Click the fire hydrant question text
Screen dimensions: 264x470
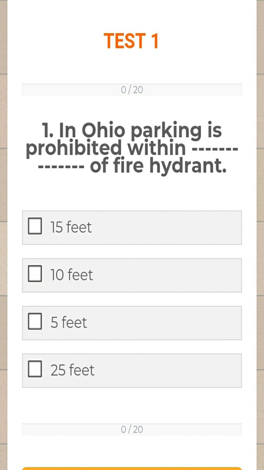pyautogui.click(x=132, y=147)
